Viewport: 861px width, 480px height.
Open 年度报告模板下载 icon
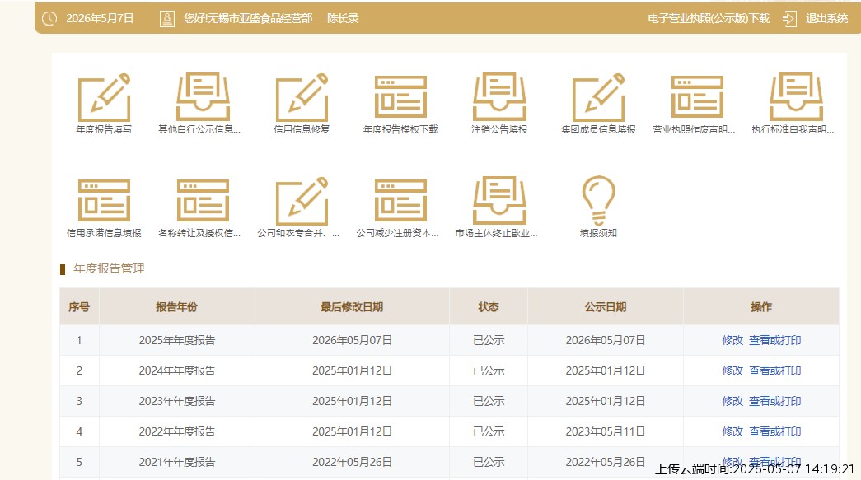click(x=400, y=97)
